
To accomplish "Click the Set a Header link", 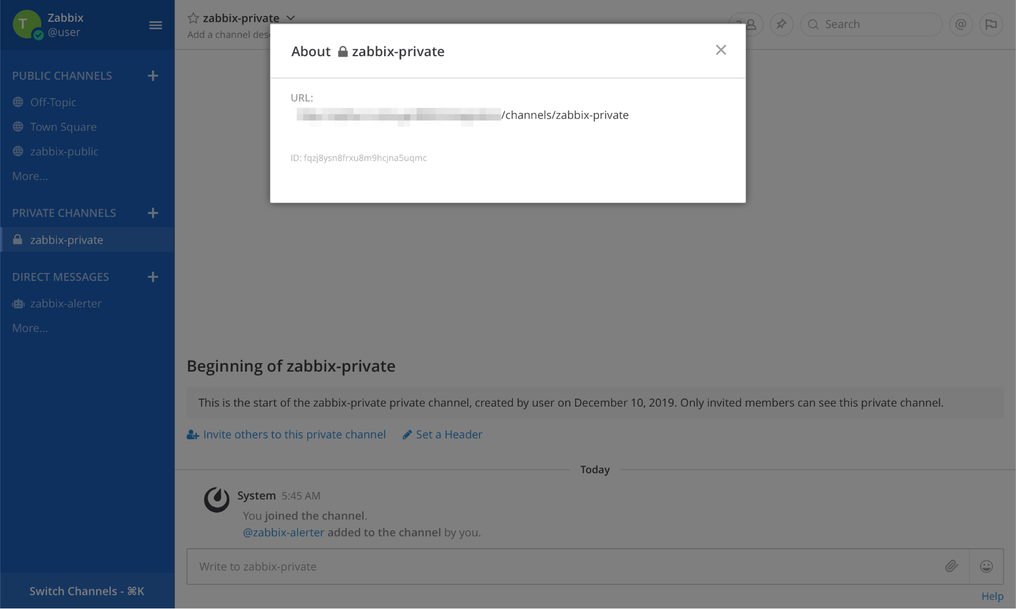I will pos(448,435).
